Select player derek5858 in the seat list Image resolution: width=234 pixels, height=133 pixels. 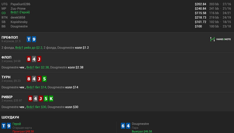click(18, 17)
